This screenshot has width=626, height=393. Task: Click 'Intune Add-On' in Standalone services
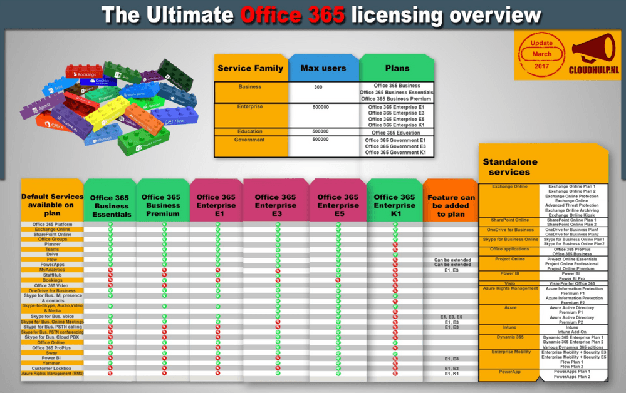point(571,332)
